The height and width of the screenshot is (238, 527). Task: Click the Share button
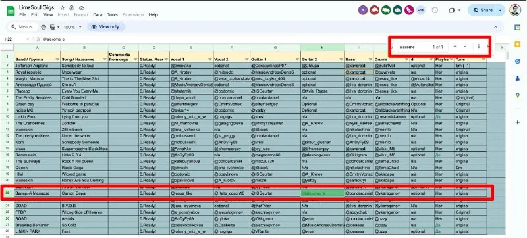(482, 10)
